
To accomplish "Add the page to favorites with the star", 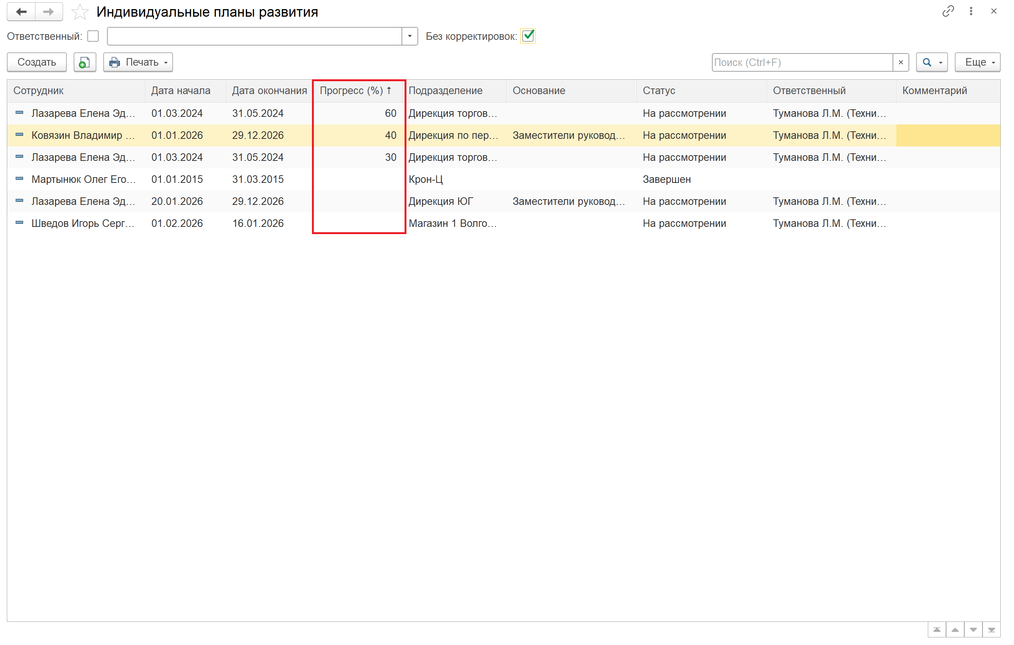I will 80,12.
